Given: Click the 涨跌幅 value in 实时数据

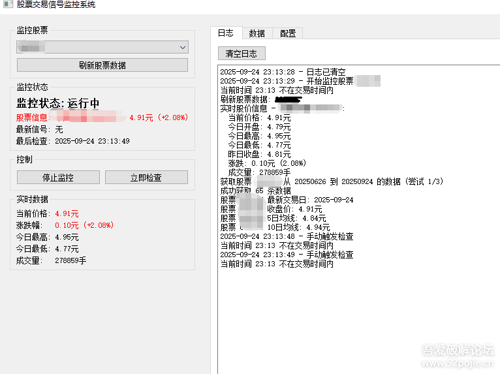Looking at the screenshot, I should point(84,225).
